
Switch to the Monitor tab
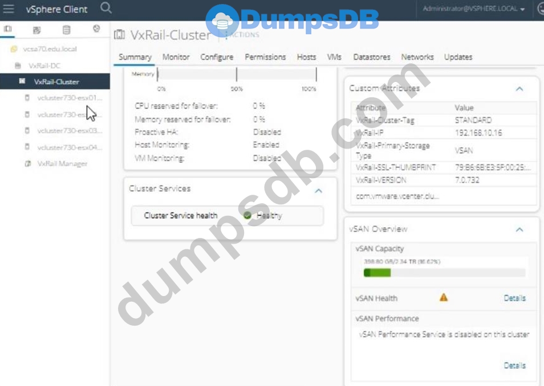click(176, 57)
